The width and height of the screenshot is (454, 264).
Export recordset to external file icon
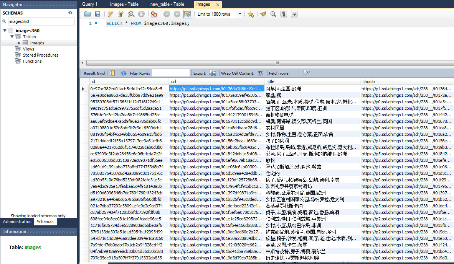[213, 73]
